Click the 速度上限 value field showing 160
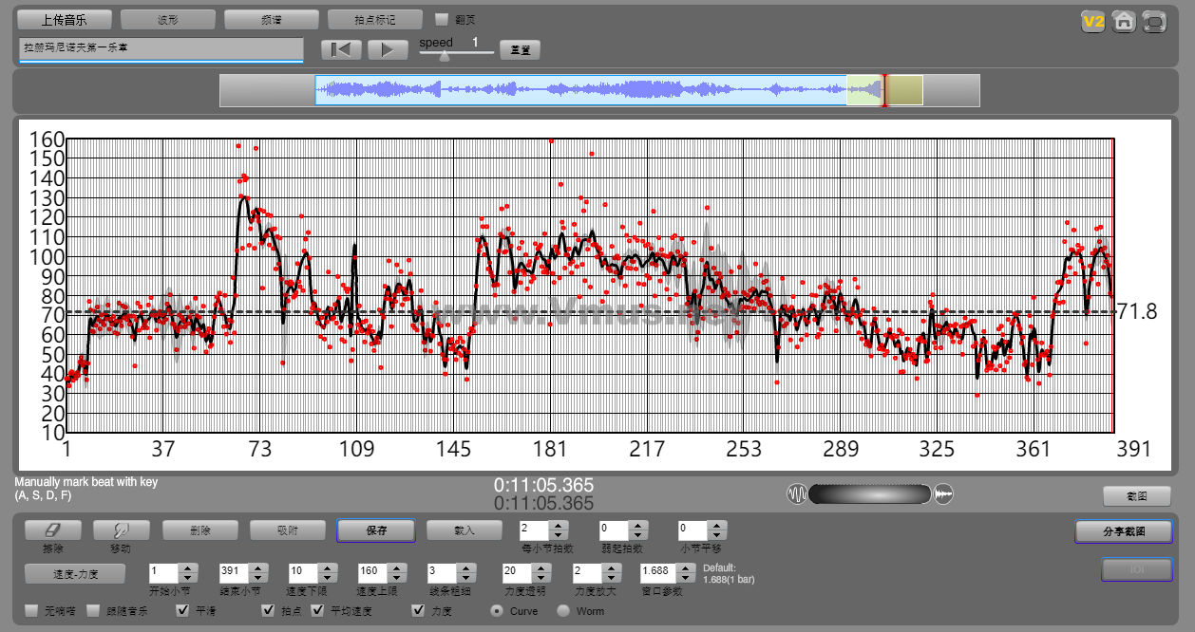Viewport: 1195px width, 632px height. [x=373, y=573]
